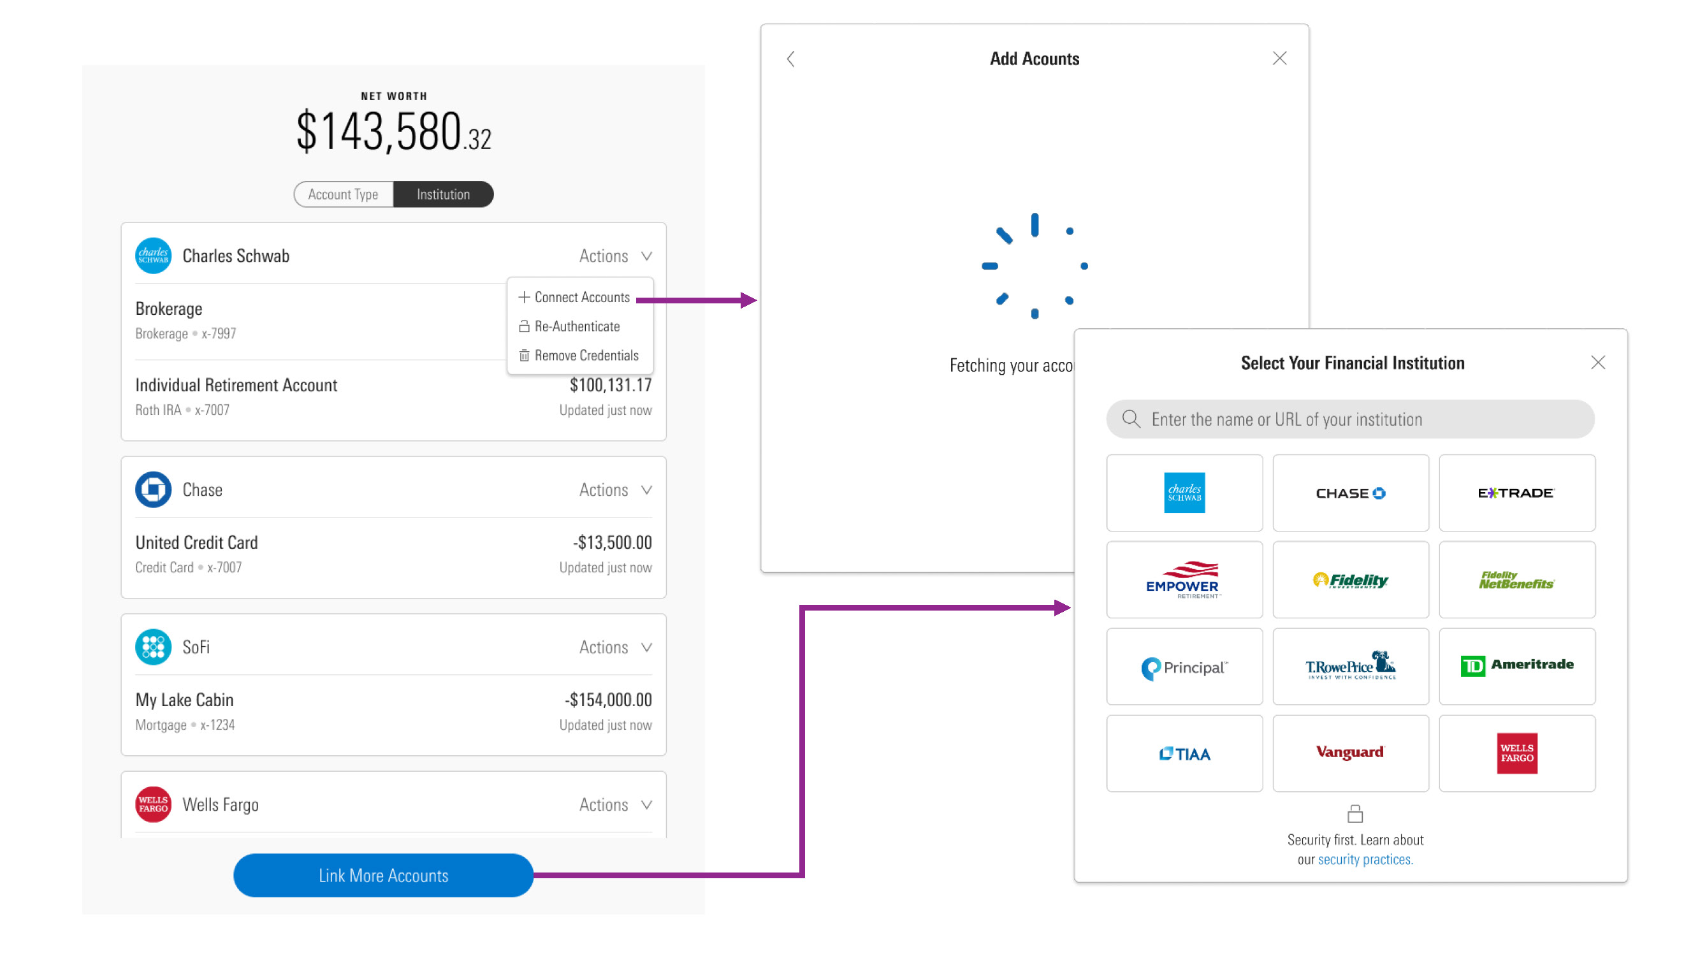Screen dimensions: 1700x956
Task: Click the security padlock icon
Action: click(1355, 813)
